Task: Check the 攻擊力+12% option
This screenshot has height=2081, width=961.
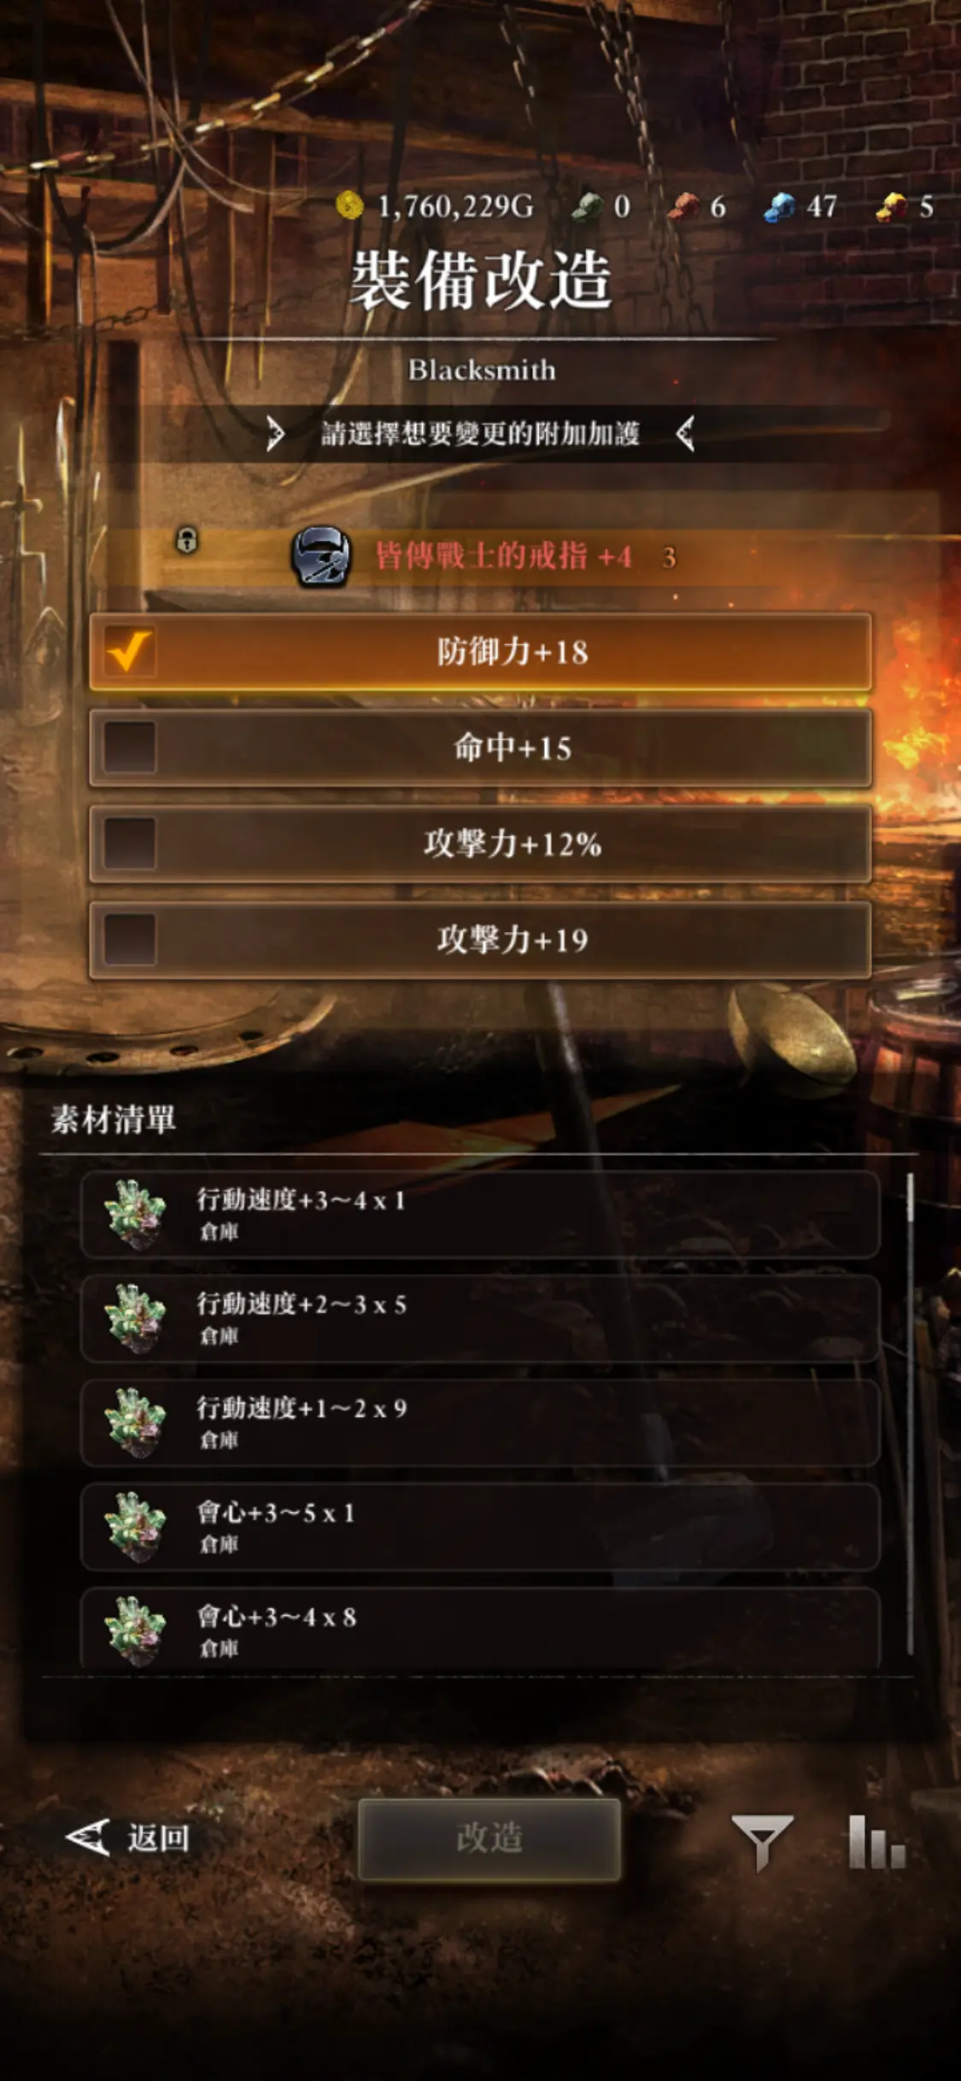Action: pyautogui.click(x=480, y=844)
